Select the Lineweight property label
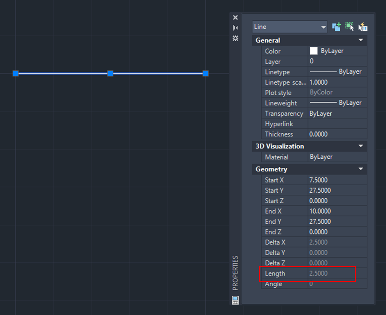Screen dimensions: 386x315 pyautogui.click(x=281, y=103)
